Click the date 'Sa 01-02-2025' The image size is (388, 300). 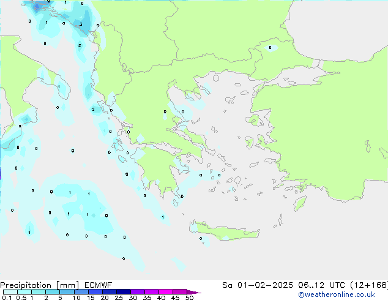pos(258,285)
